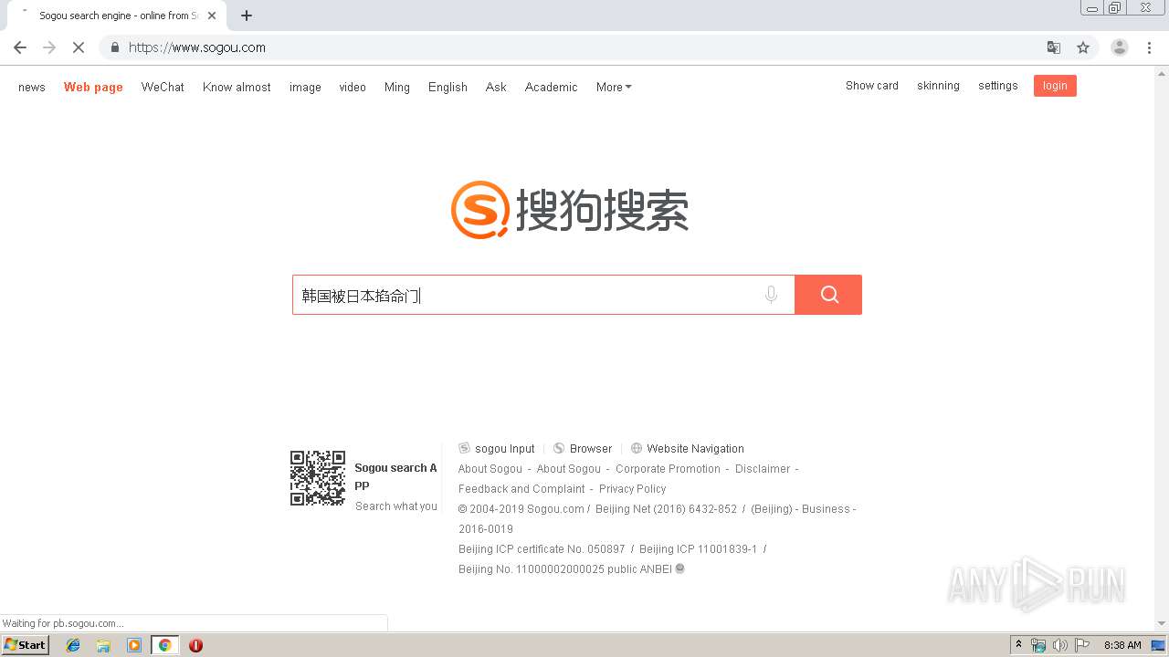
Task: Switch to the news tab
Action: pos(32,87)
